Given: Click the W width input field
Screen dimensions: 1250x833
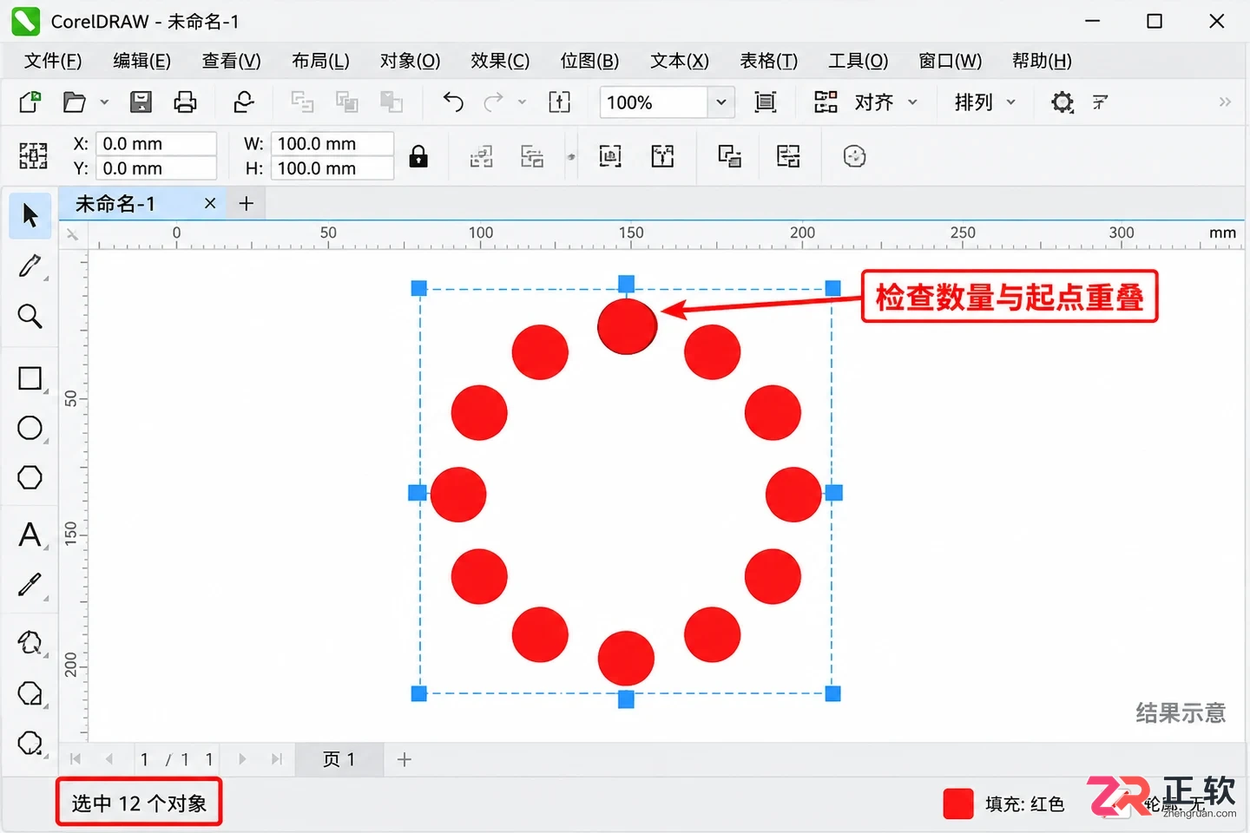Looking at the screenshot, I should coord(332,143).
